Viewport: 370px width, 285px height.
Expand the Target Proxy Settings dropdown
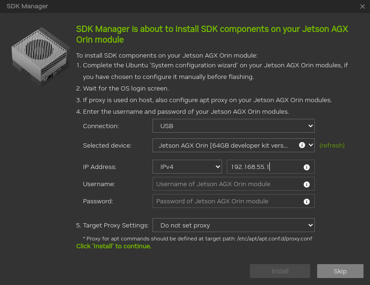pyautogui.click(x=233, y=225)
